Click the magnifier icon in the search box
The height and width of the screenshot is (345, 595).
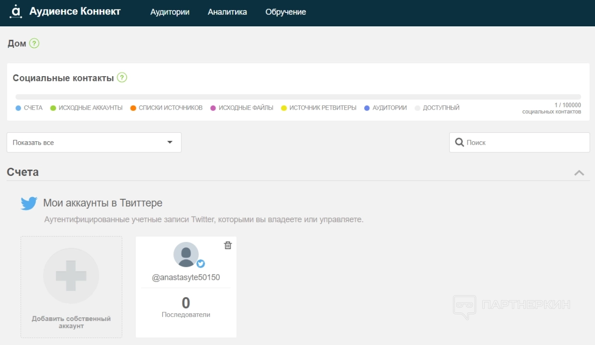pos(459,142)
